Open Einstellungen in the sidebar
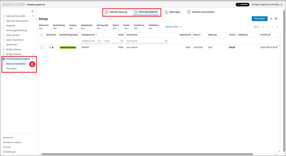Screen dimensions: 286x156 pos(9,152)
